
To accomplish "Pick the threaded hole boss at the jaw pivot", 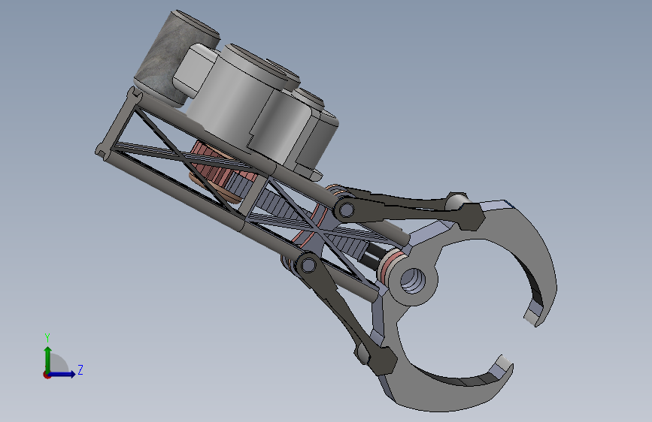I will click(x=414, y=280).
